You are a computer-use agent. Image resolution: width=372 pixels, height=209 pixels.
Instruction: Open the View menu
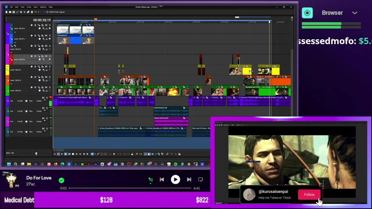pos(22,7)
